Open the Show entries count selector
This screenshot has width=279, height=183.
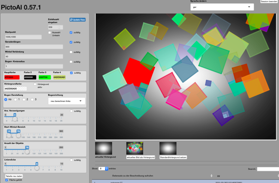[x=103, y=169]
